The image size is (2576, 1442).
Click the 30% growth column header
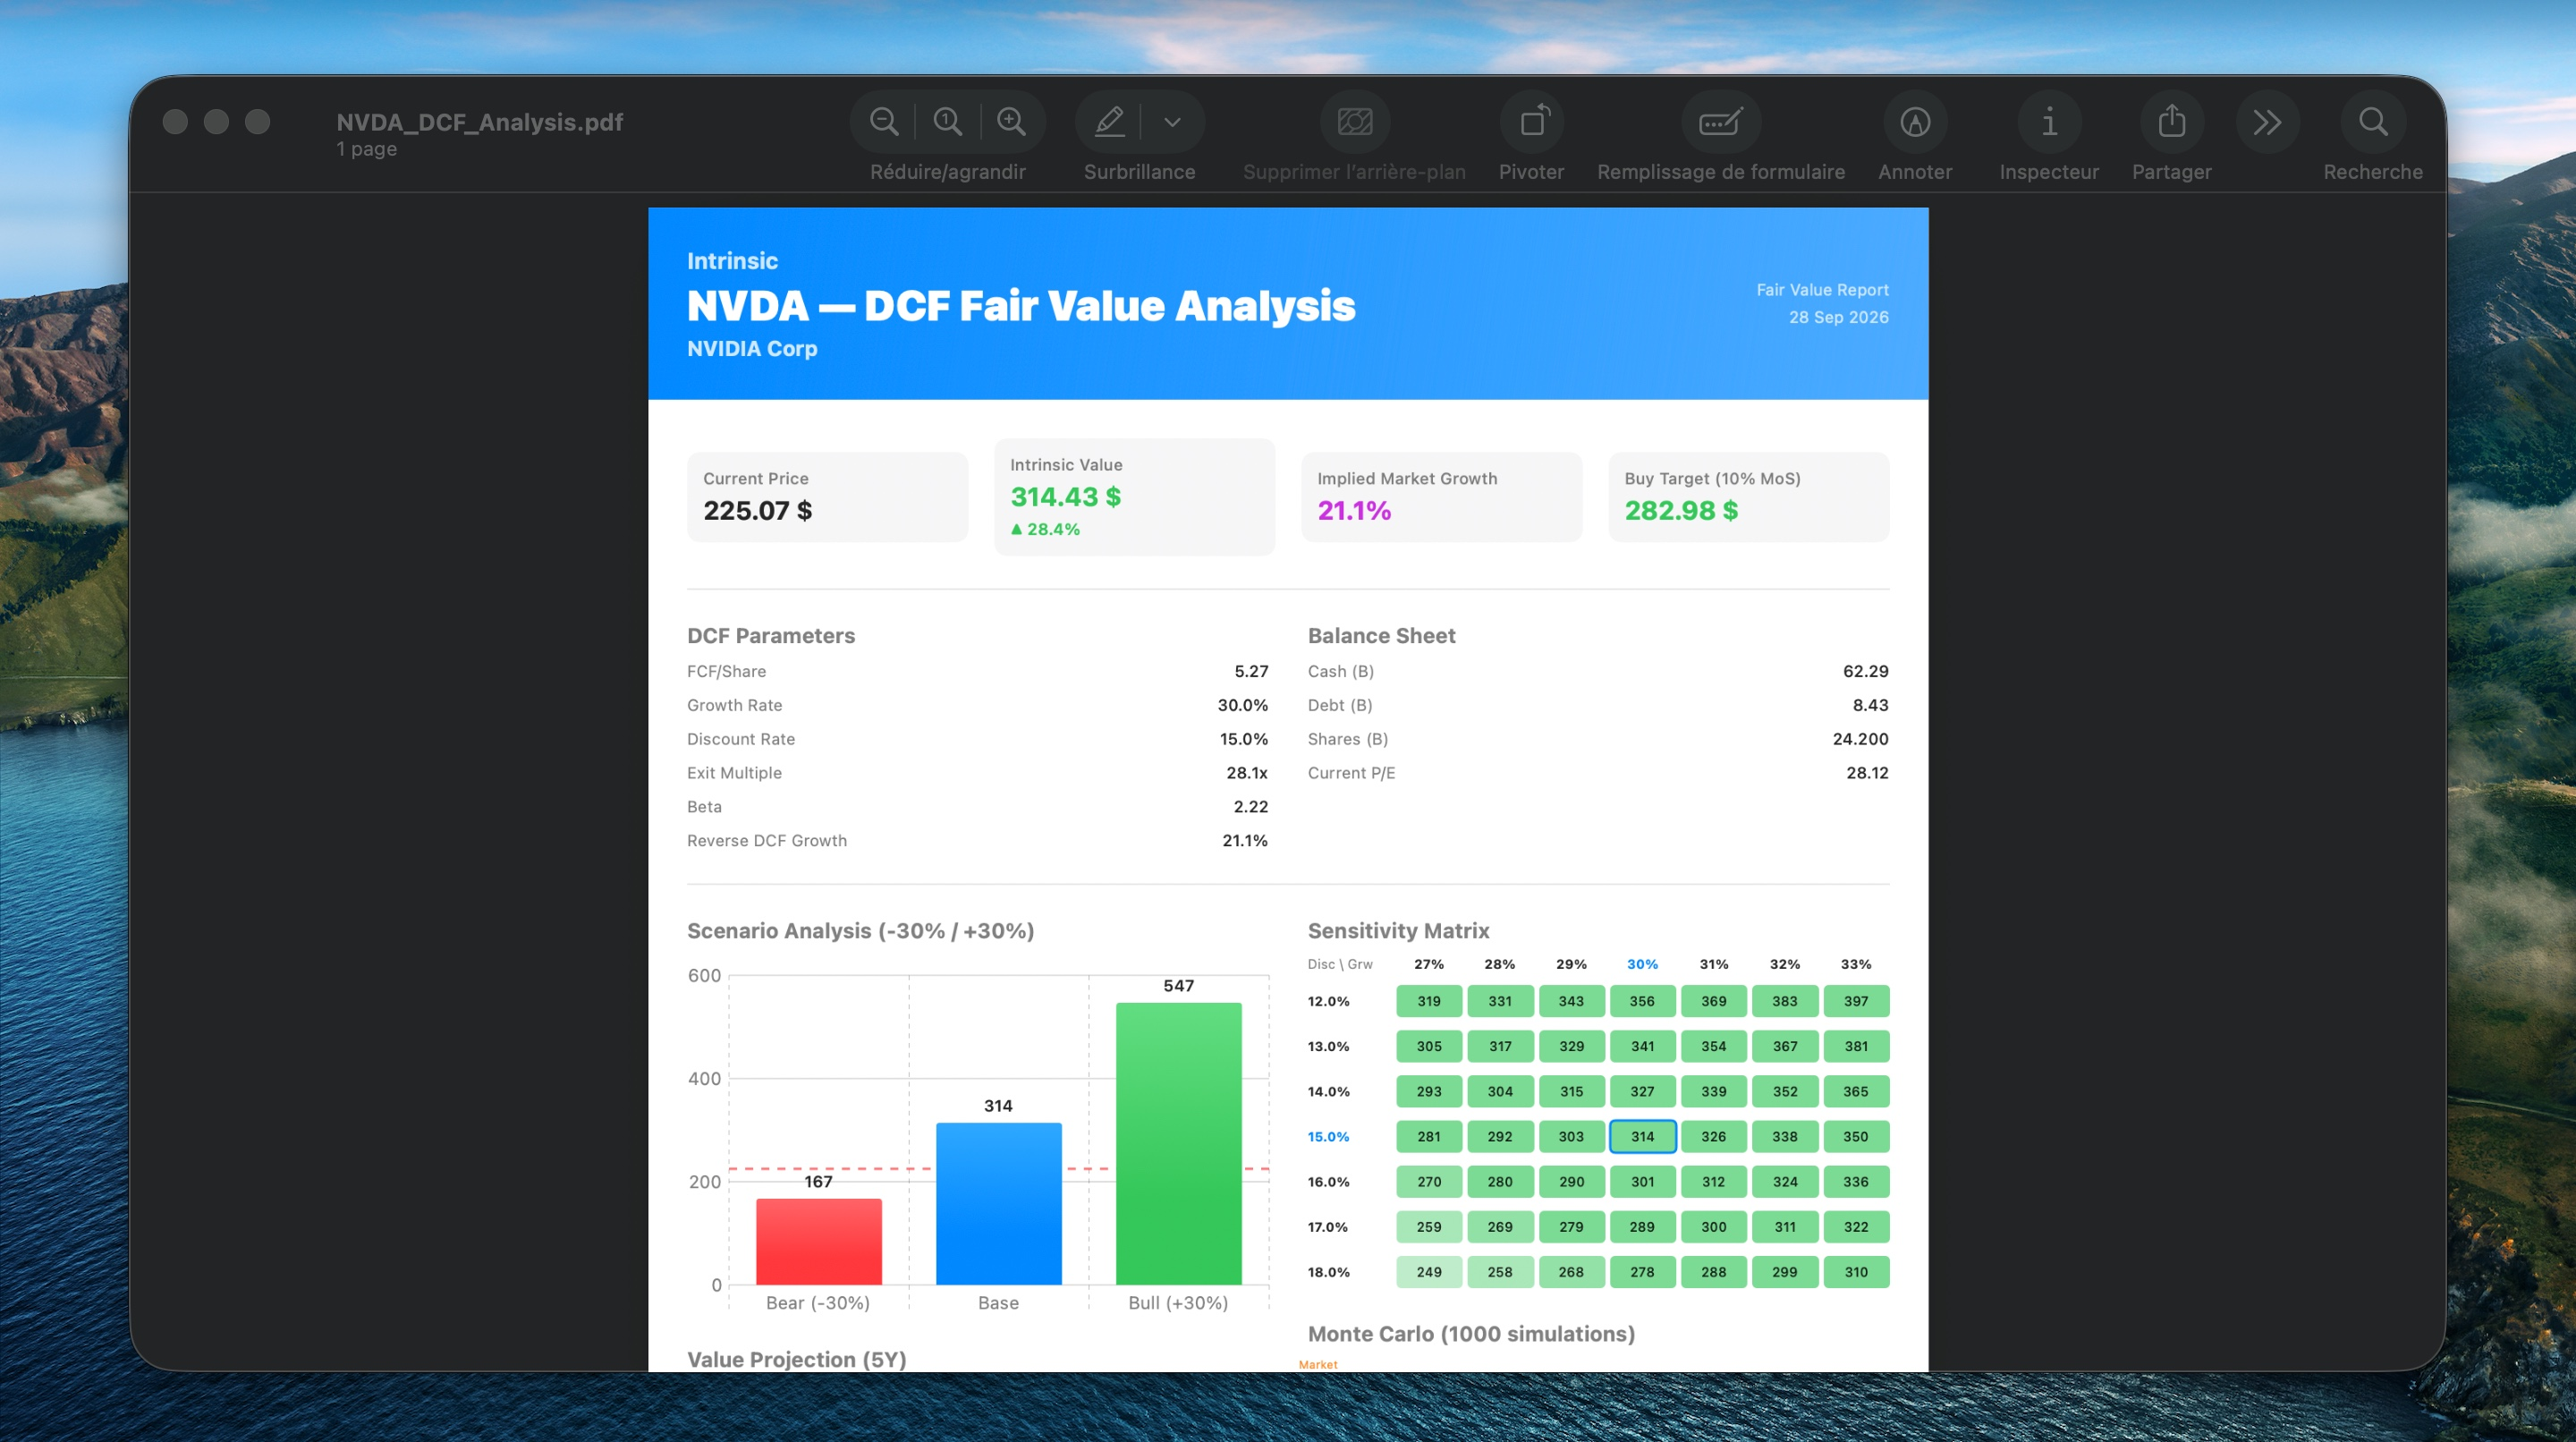(x=1642, y=964)
